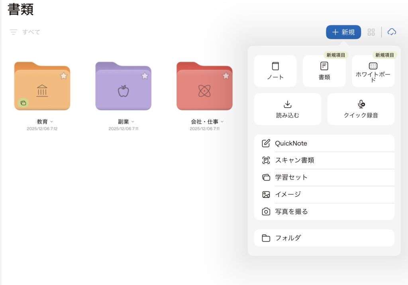The image size is (408, 285).
Task: Click the grid view layout icon
Action: coord(371,32)
